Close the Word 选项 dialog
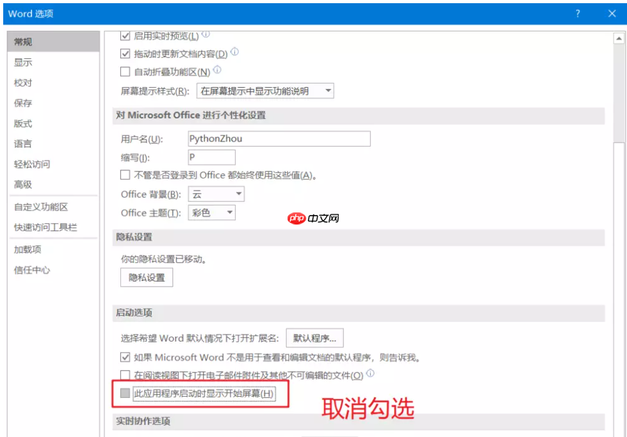Image resolution: width=627 pixels, height=437 pixels. pos(612,13)
